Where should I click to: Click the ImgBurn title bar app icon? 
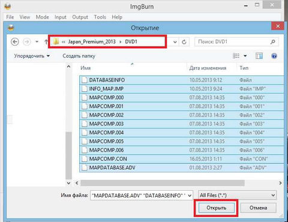tap(8, 6)
